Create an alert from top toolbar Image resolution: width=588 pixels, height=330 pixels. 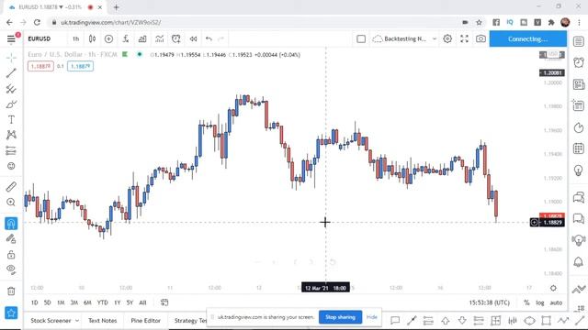pos(175,38)
